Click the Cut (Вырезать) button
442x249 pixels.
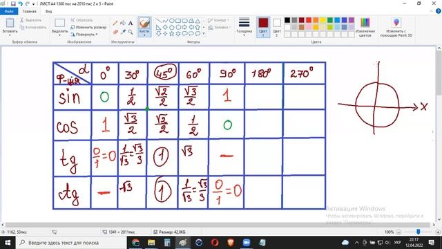click(x=30, y=20)
